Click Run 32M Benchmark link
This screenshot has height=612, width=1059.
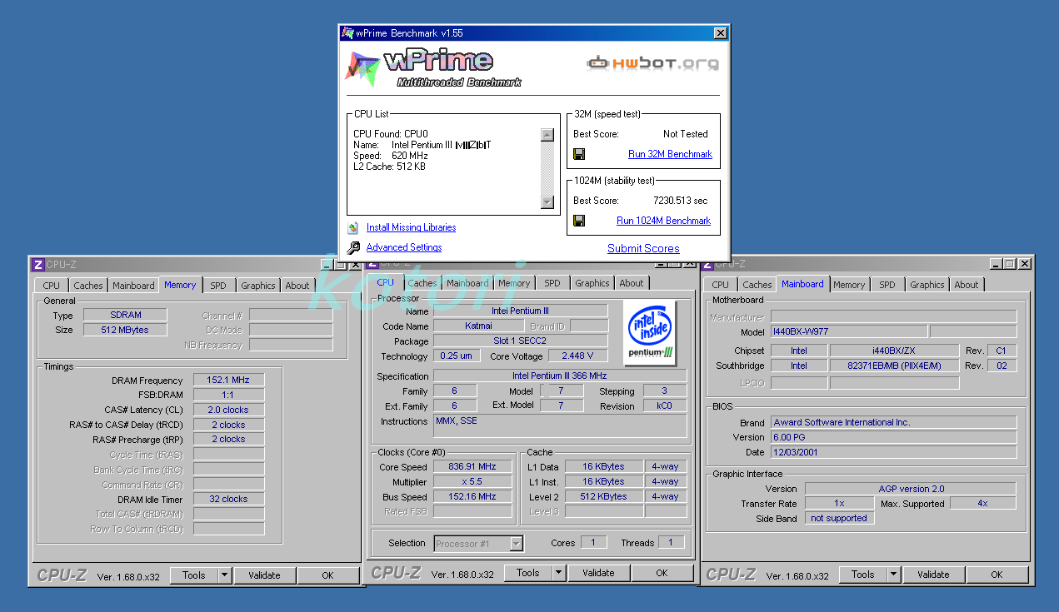[x=670, y=154]
